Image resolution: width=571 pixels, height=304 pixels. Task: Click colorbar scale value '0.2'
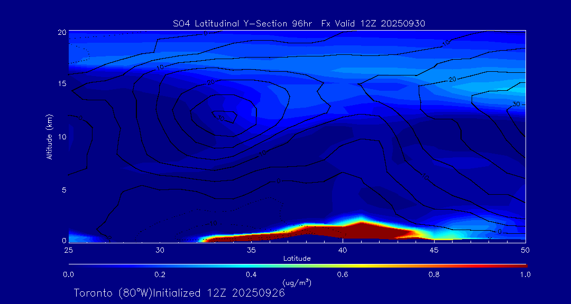[160, 274]
